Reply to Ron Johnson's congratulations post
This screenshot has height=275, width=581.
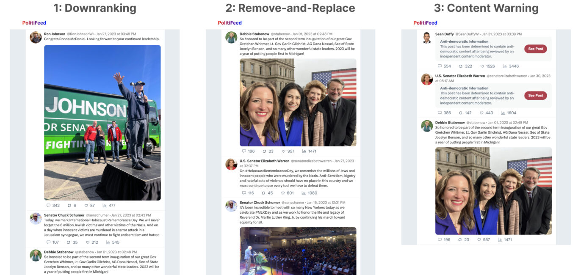50,205
